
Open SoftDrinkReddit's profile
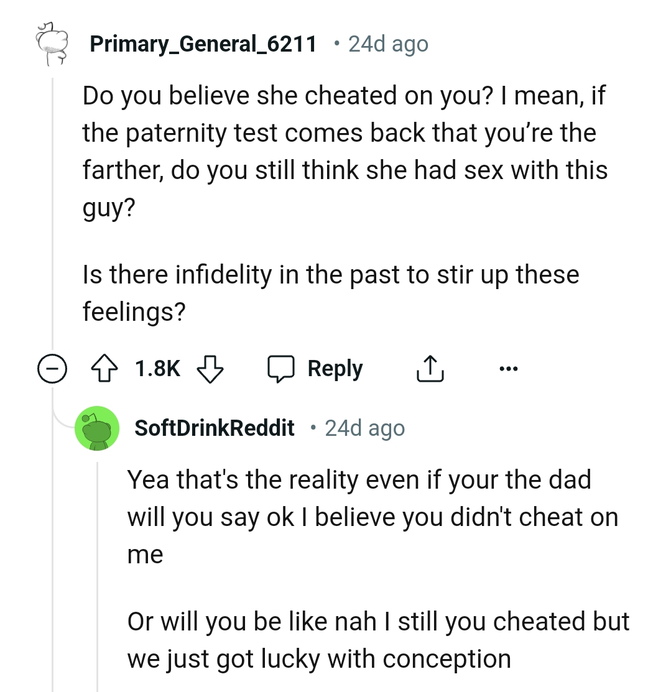point(214,428)
